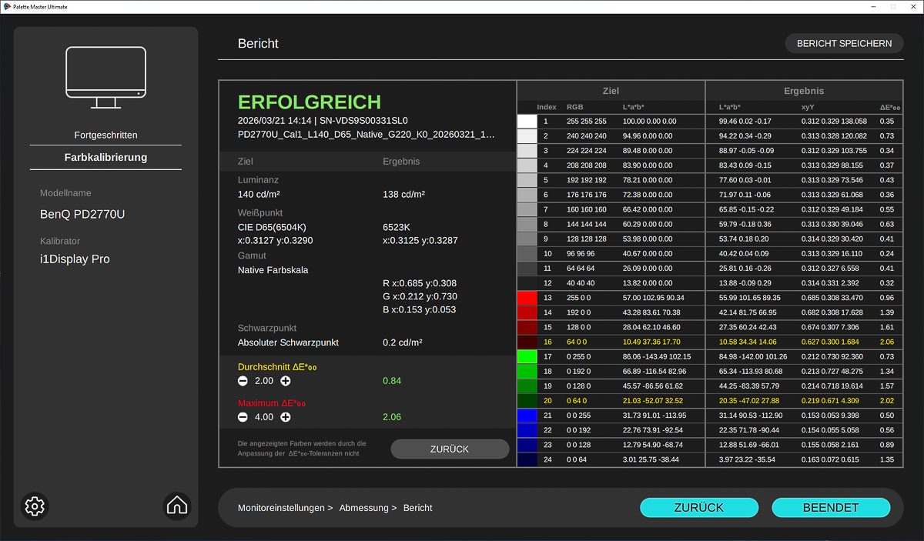Open settings via the gear icon

(x=35, y=506)
